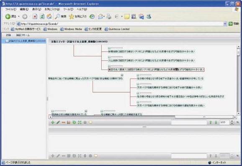Click the red minus delete icon
242x166 pixels.
[64, 122]
